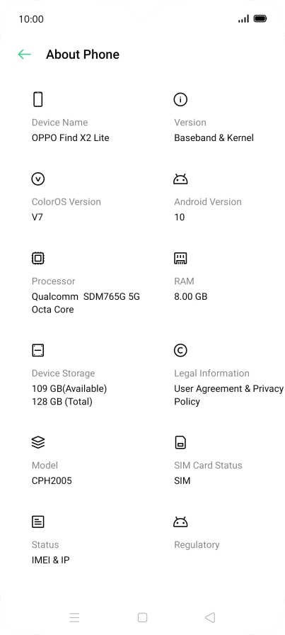The height and width of the screenshot is (635, 285).
Task: Tap the home square navigation button
Action: coord(142,617)
